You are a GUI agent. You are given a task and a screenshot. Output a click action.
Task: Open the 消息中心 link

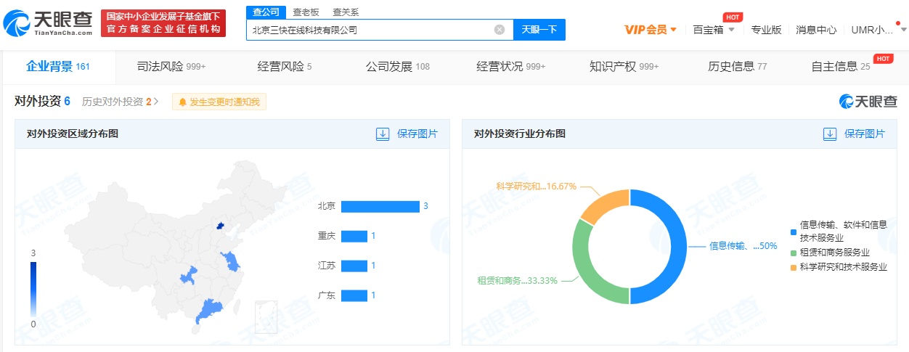point(816,30)
